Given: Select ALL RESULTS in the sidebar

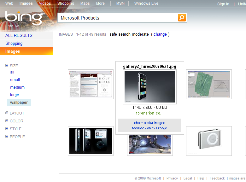Looking at the screenshot, I should pos(26,35).
